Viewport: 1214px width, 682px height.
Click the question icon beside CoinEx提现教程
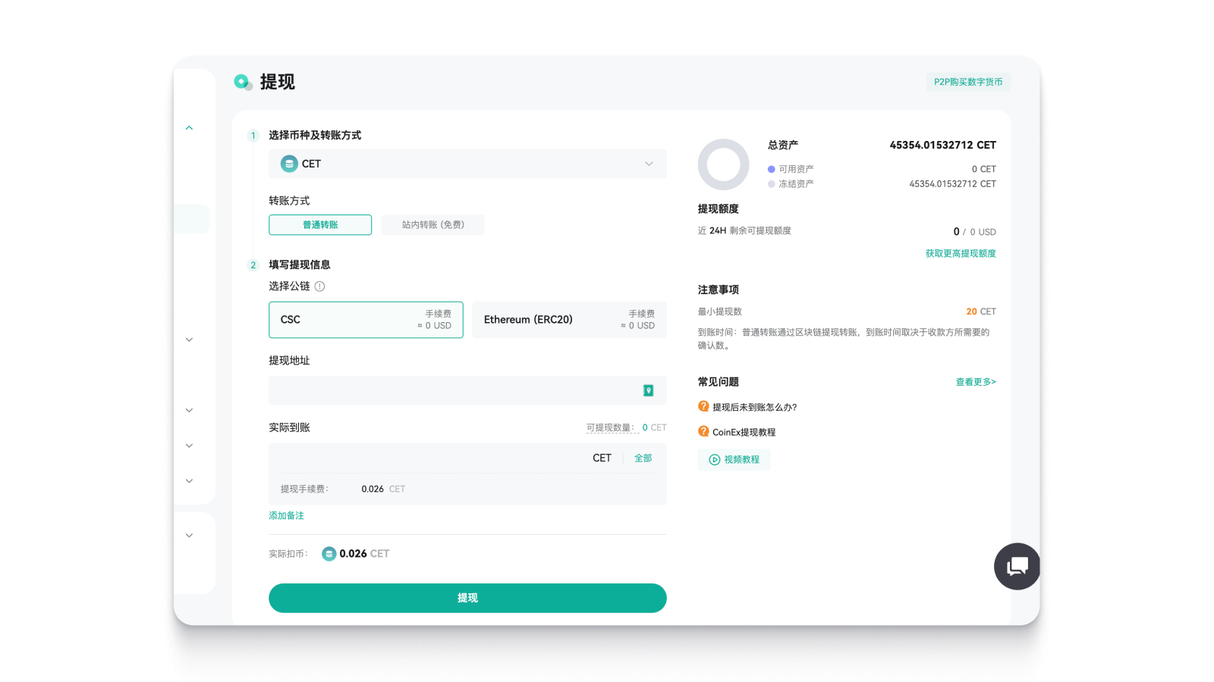[703, 432]
